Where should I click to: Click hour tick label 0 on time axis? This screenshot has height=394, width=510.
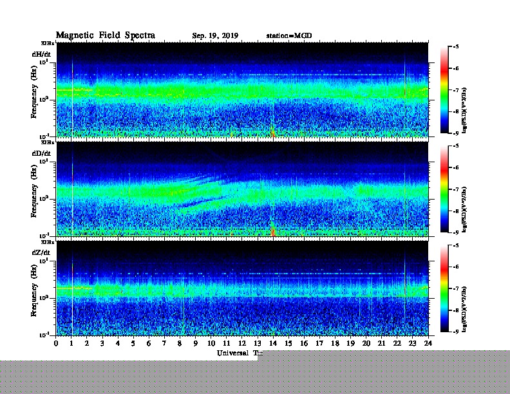pos(56,343)
